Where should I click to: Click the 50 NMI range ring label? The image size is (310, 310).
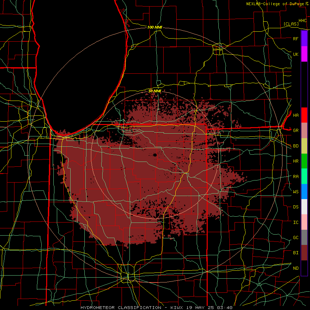tap(155, 91)
